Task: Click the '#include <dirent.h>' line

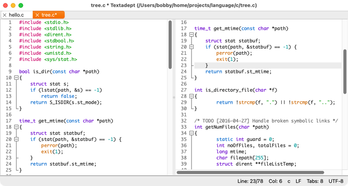Action: tap(45, 35)
